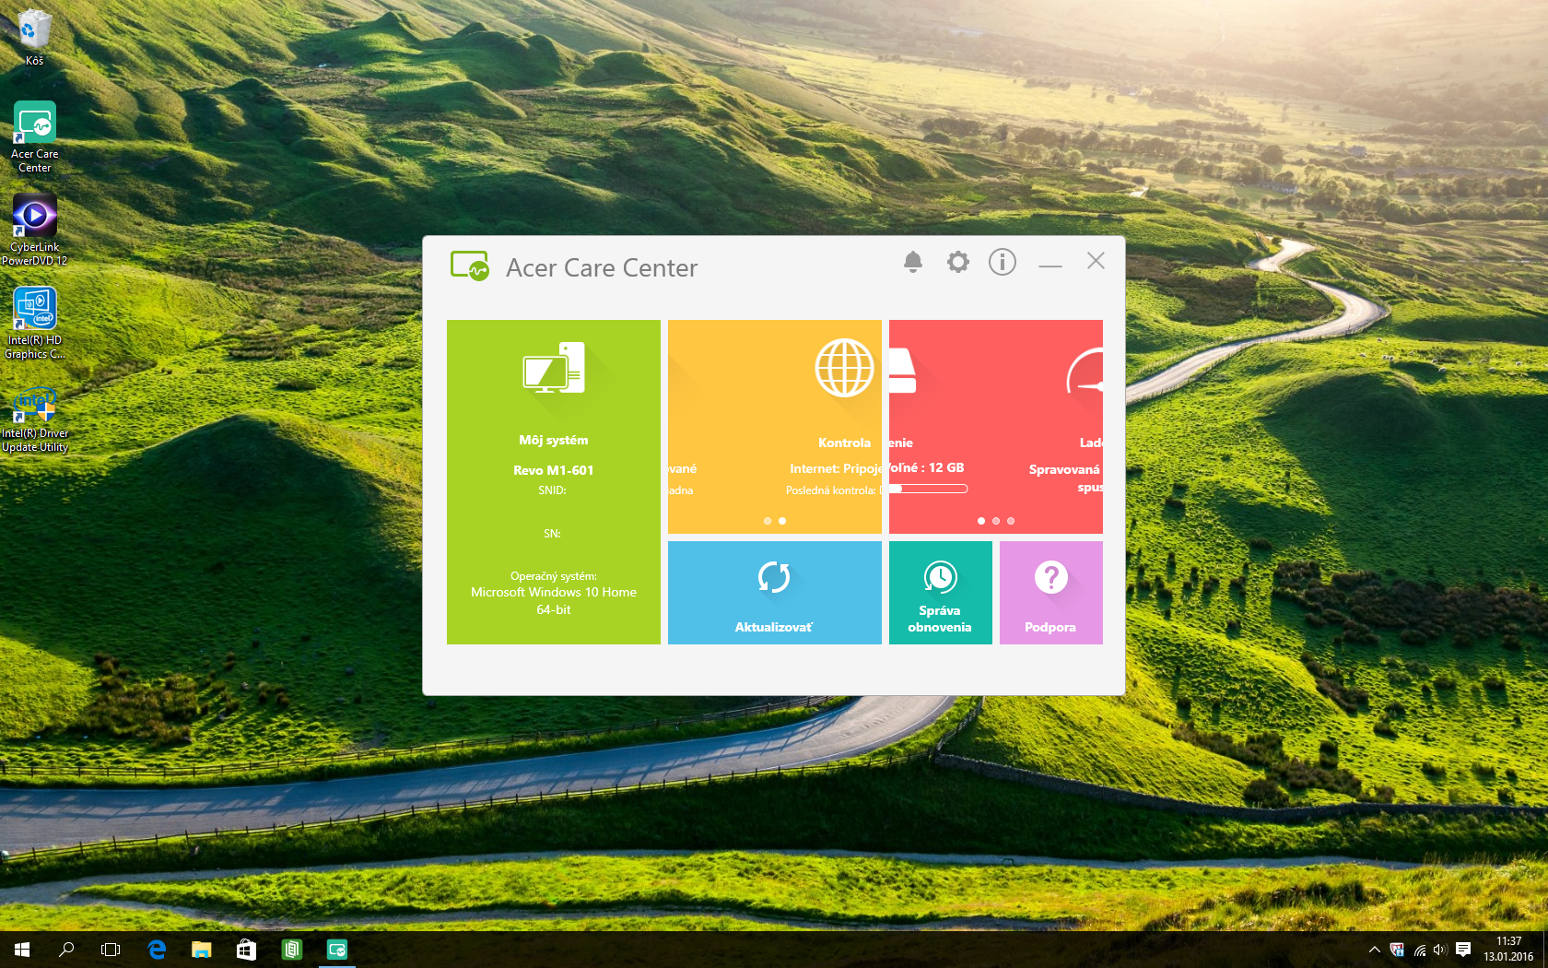Open Action Center notification icon
Viewport: 1548px width, 968px height.
[1463, 950]
